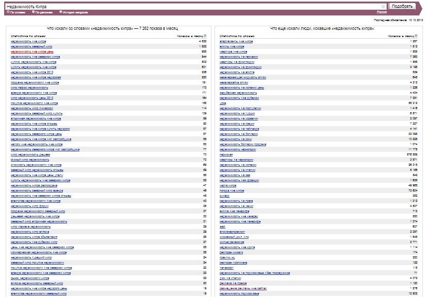Viewport: 426px width, 297px height.
Task: Follow link «агентства недвижимости +на кипре»
Action: (36, 201)
